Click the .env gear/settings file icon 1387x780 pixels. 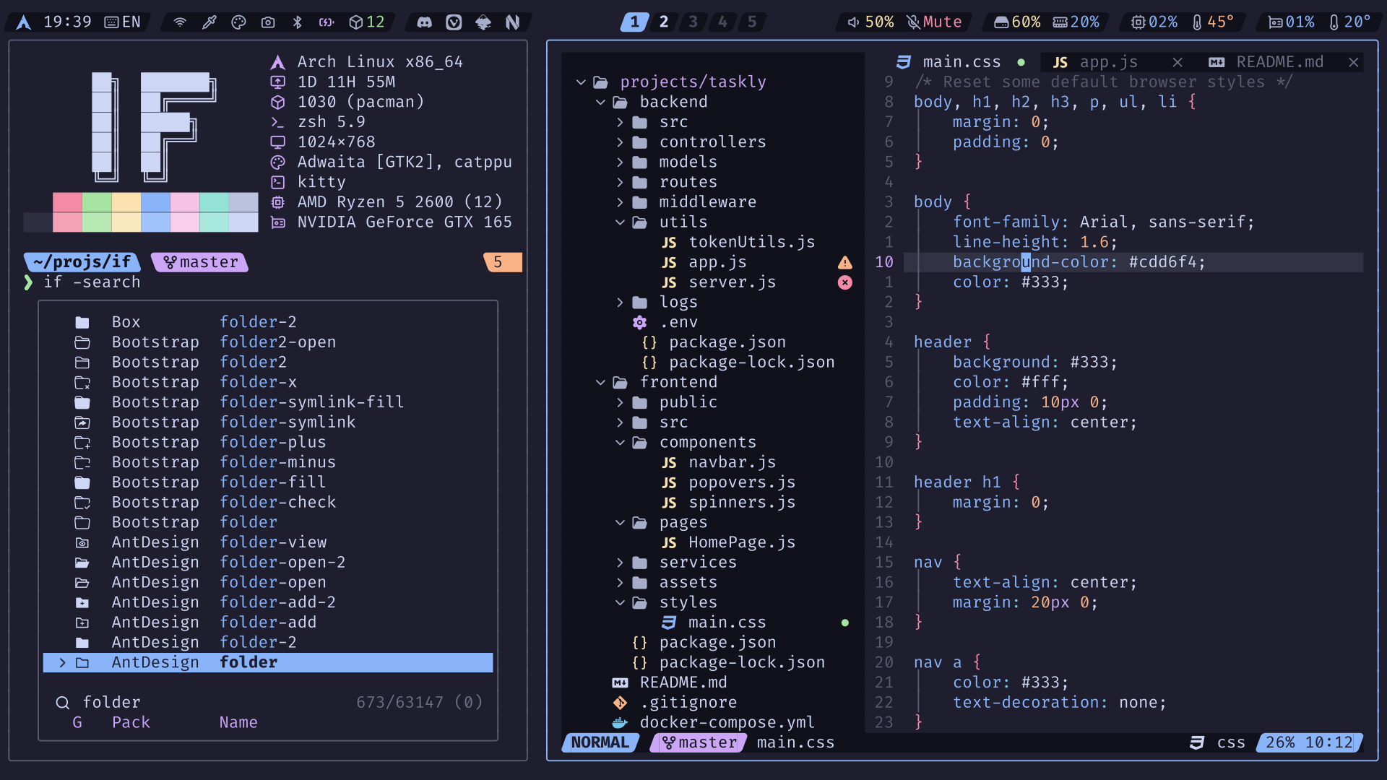pos(639,321)
